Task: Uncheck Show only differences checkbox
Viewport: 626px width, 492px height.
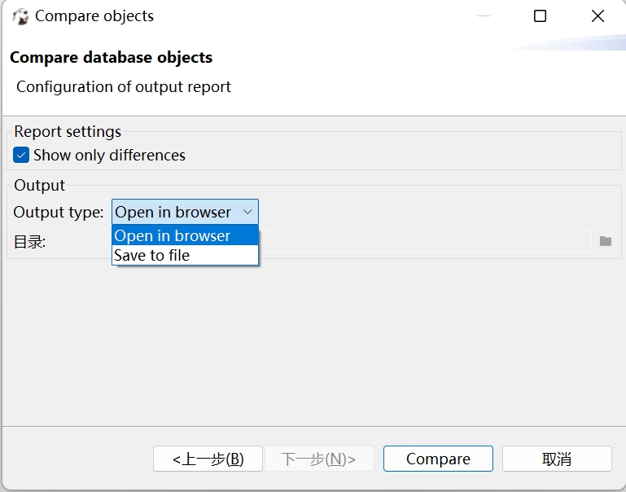Action: pyautogui.click(x=22, y=155)
